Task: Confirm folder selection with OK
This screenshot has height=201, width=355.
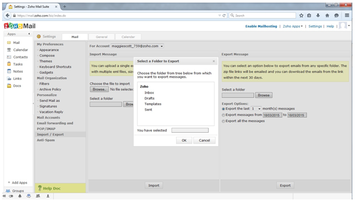Action: [184, 140]
